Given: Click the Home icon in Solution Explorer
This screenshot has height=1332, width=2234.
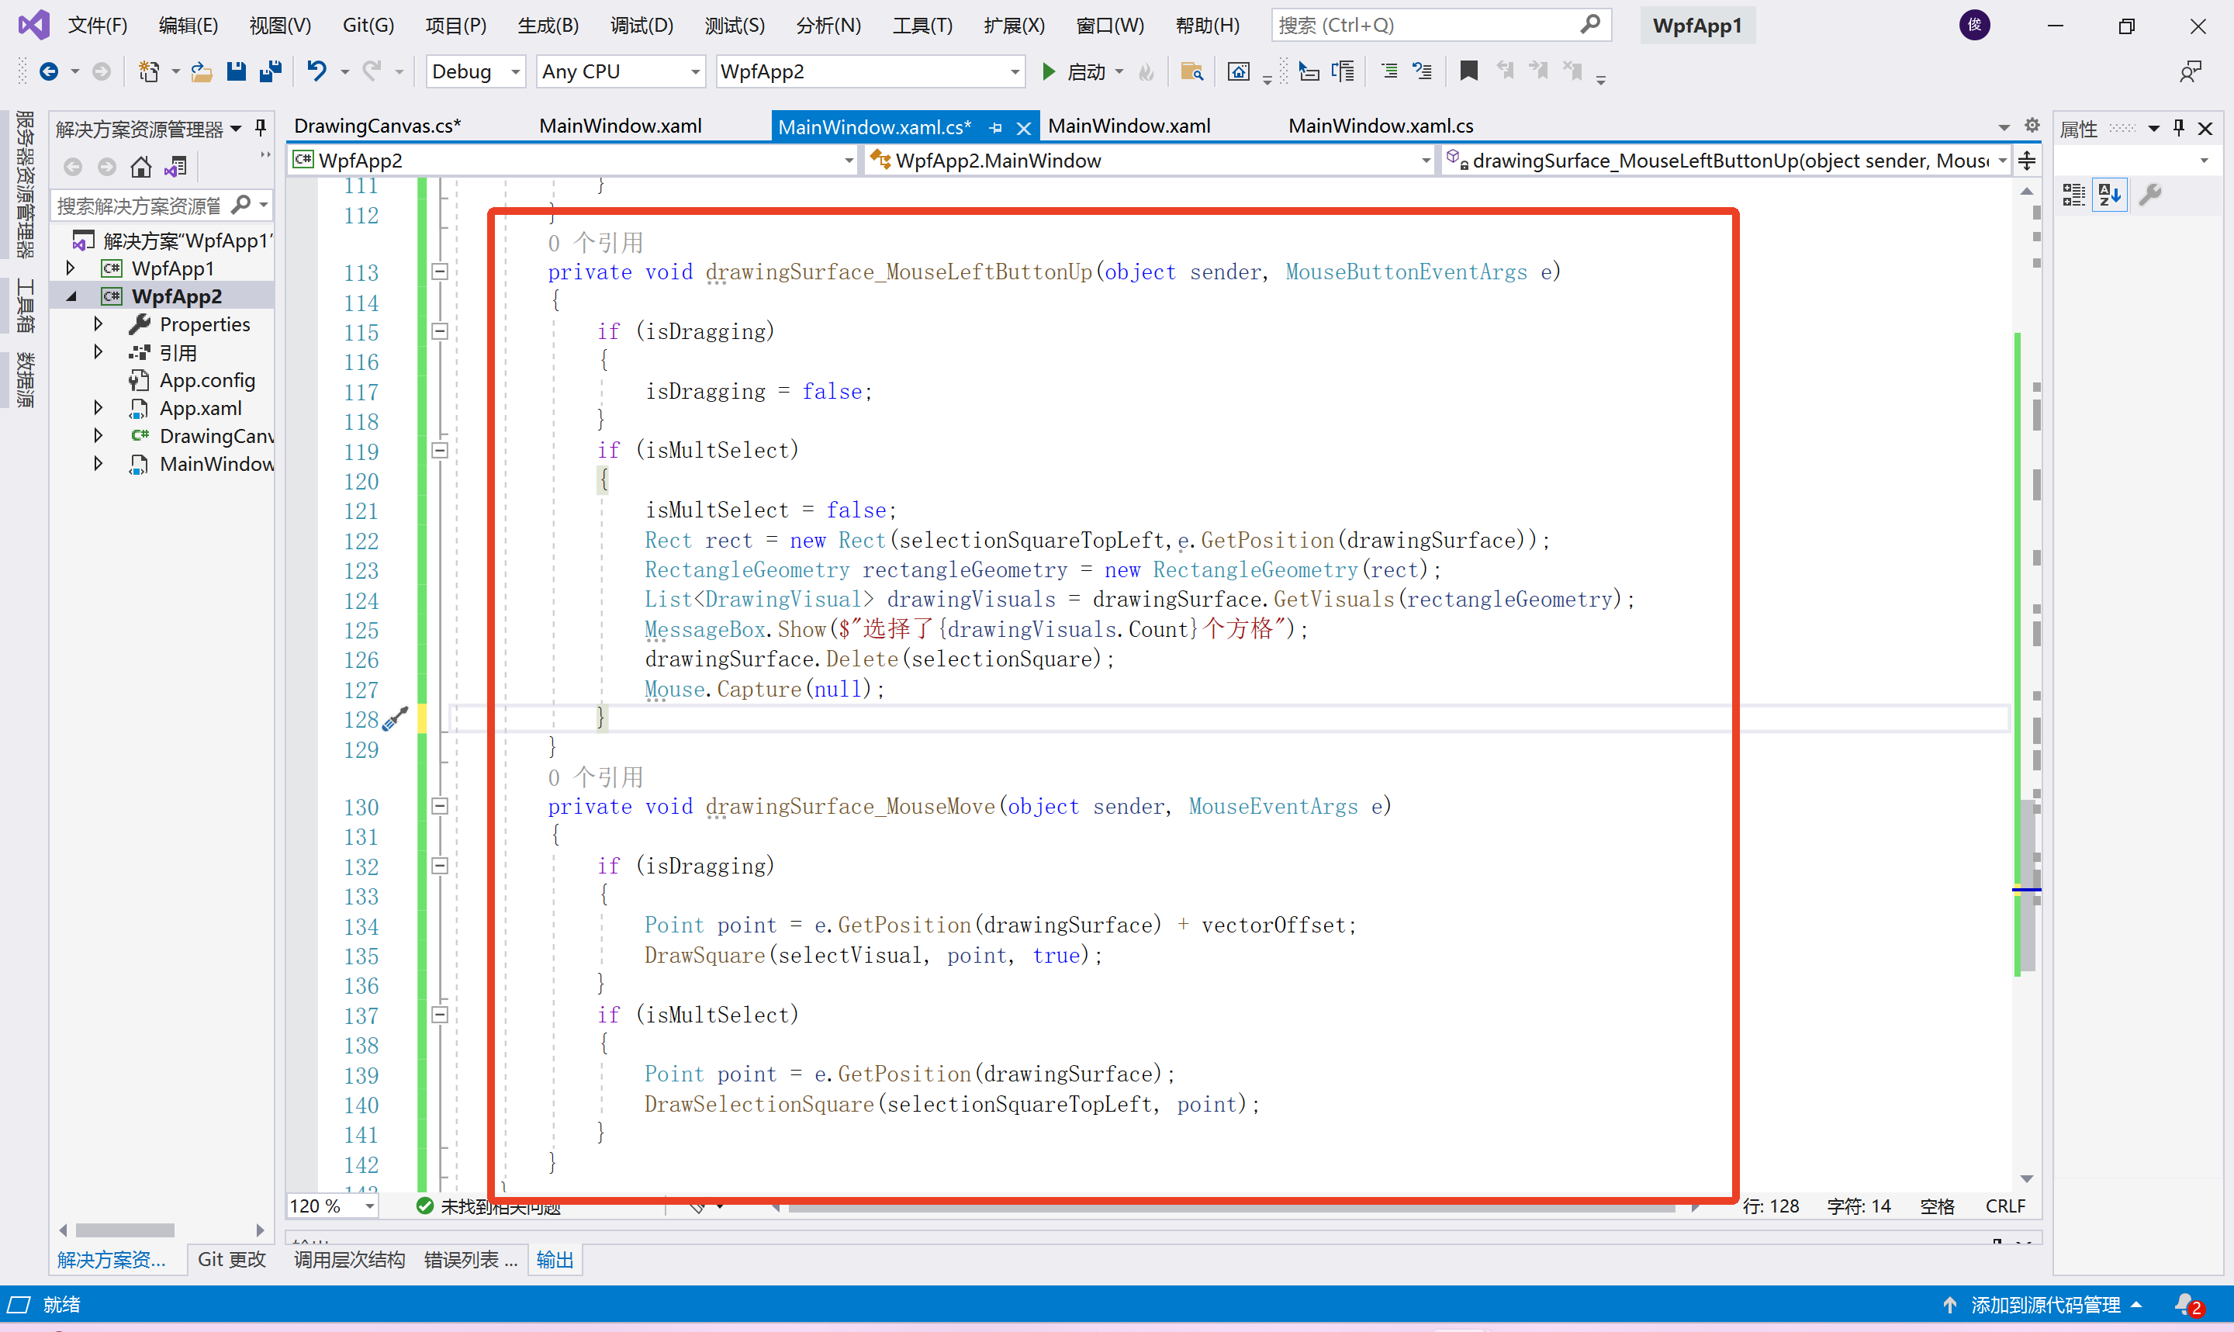Looking at the screenshot, I should click(141, 167).
